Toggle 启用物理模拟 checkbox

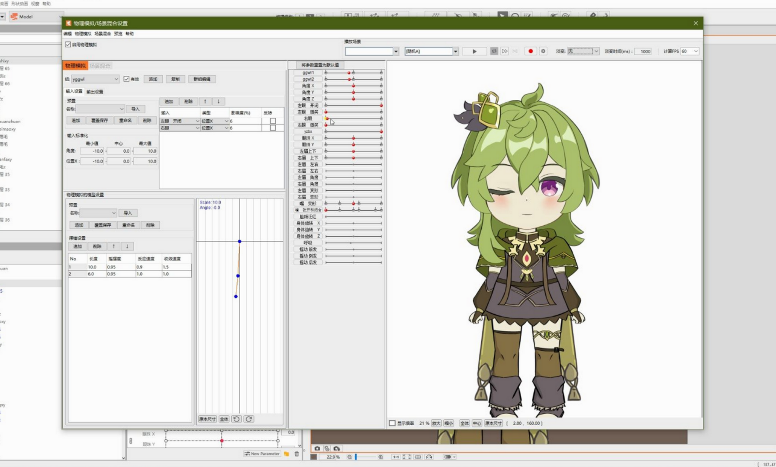(68, 45)
